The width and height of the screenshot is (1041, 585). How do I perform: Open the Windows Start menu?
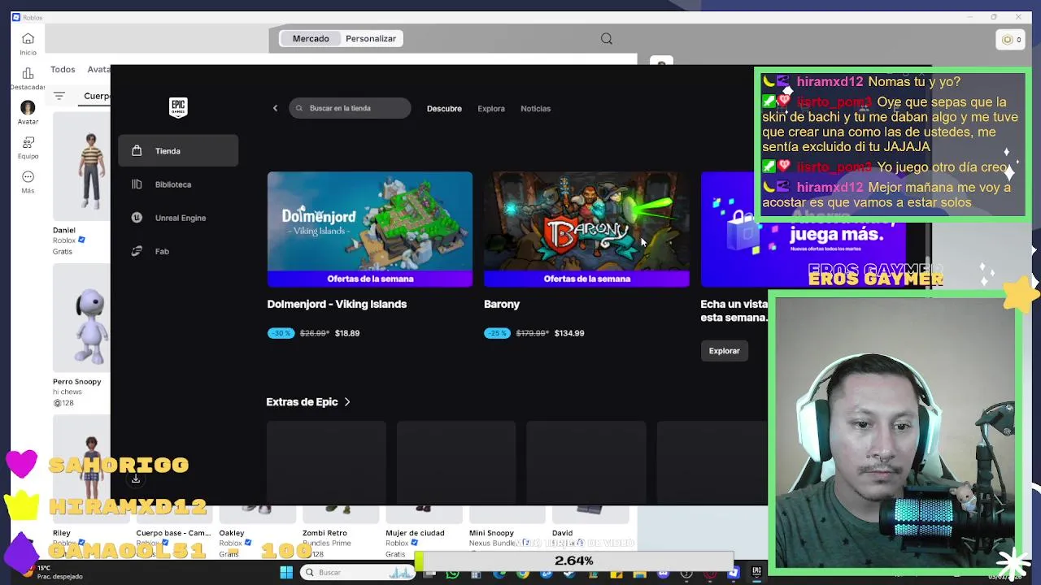[286, 572]
